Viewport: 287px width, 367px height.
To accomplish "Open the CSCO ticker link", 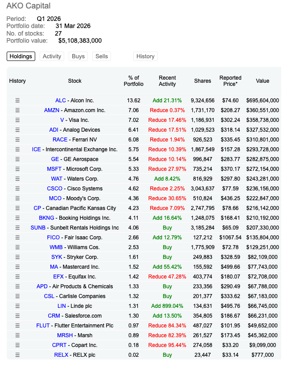I will pyautogui.click(x=55, y=189).
